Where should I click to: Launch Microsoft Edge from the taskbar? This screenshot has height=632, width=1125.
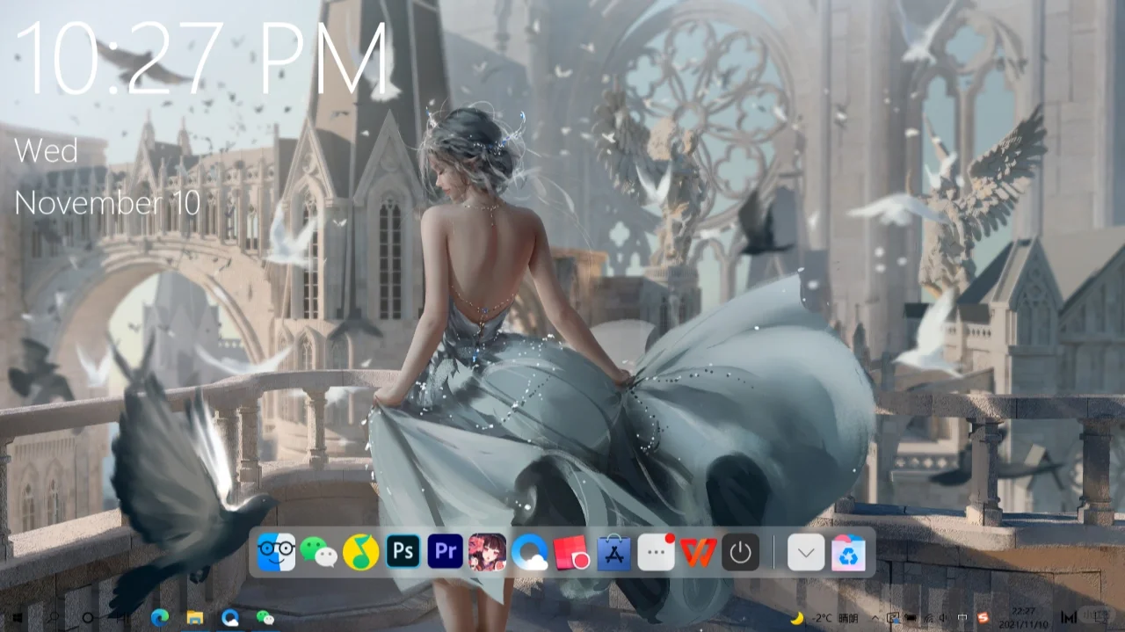[160, 617]
